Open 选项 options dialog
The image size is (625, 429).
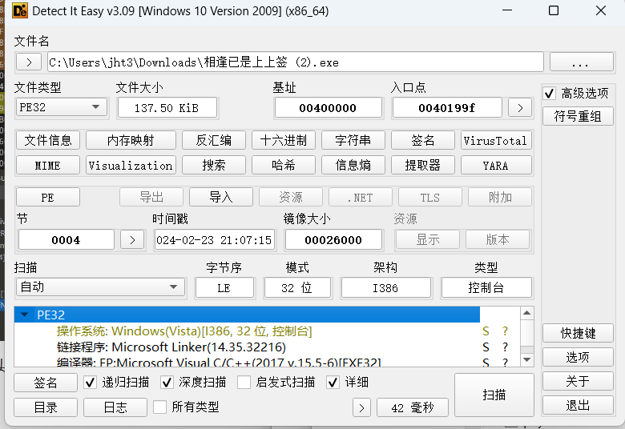[x=578, y=357]
